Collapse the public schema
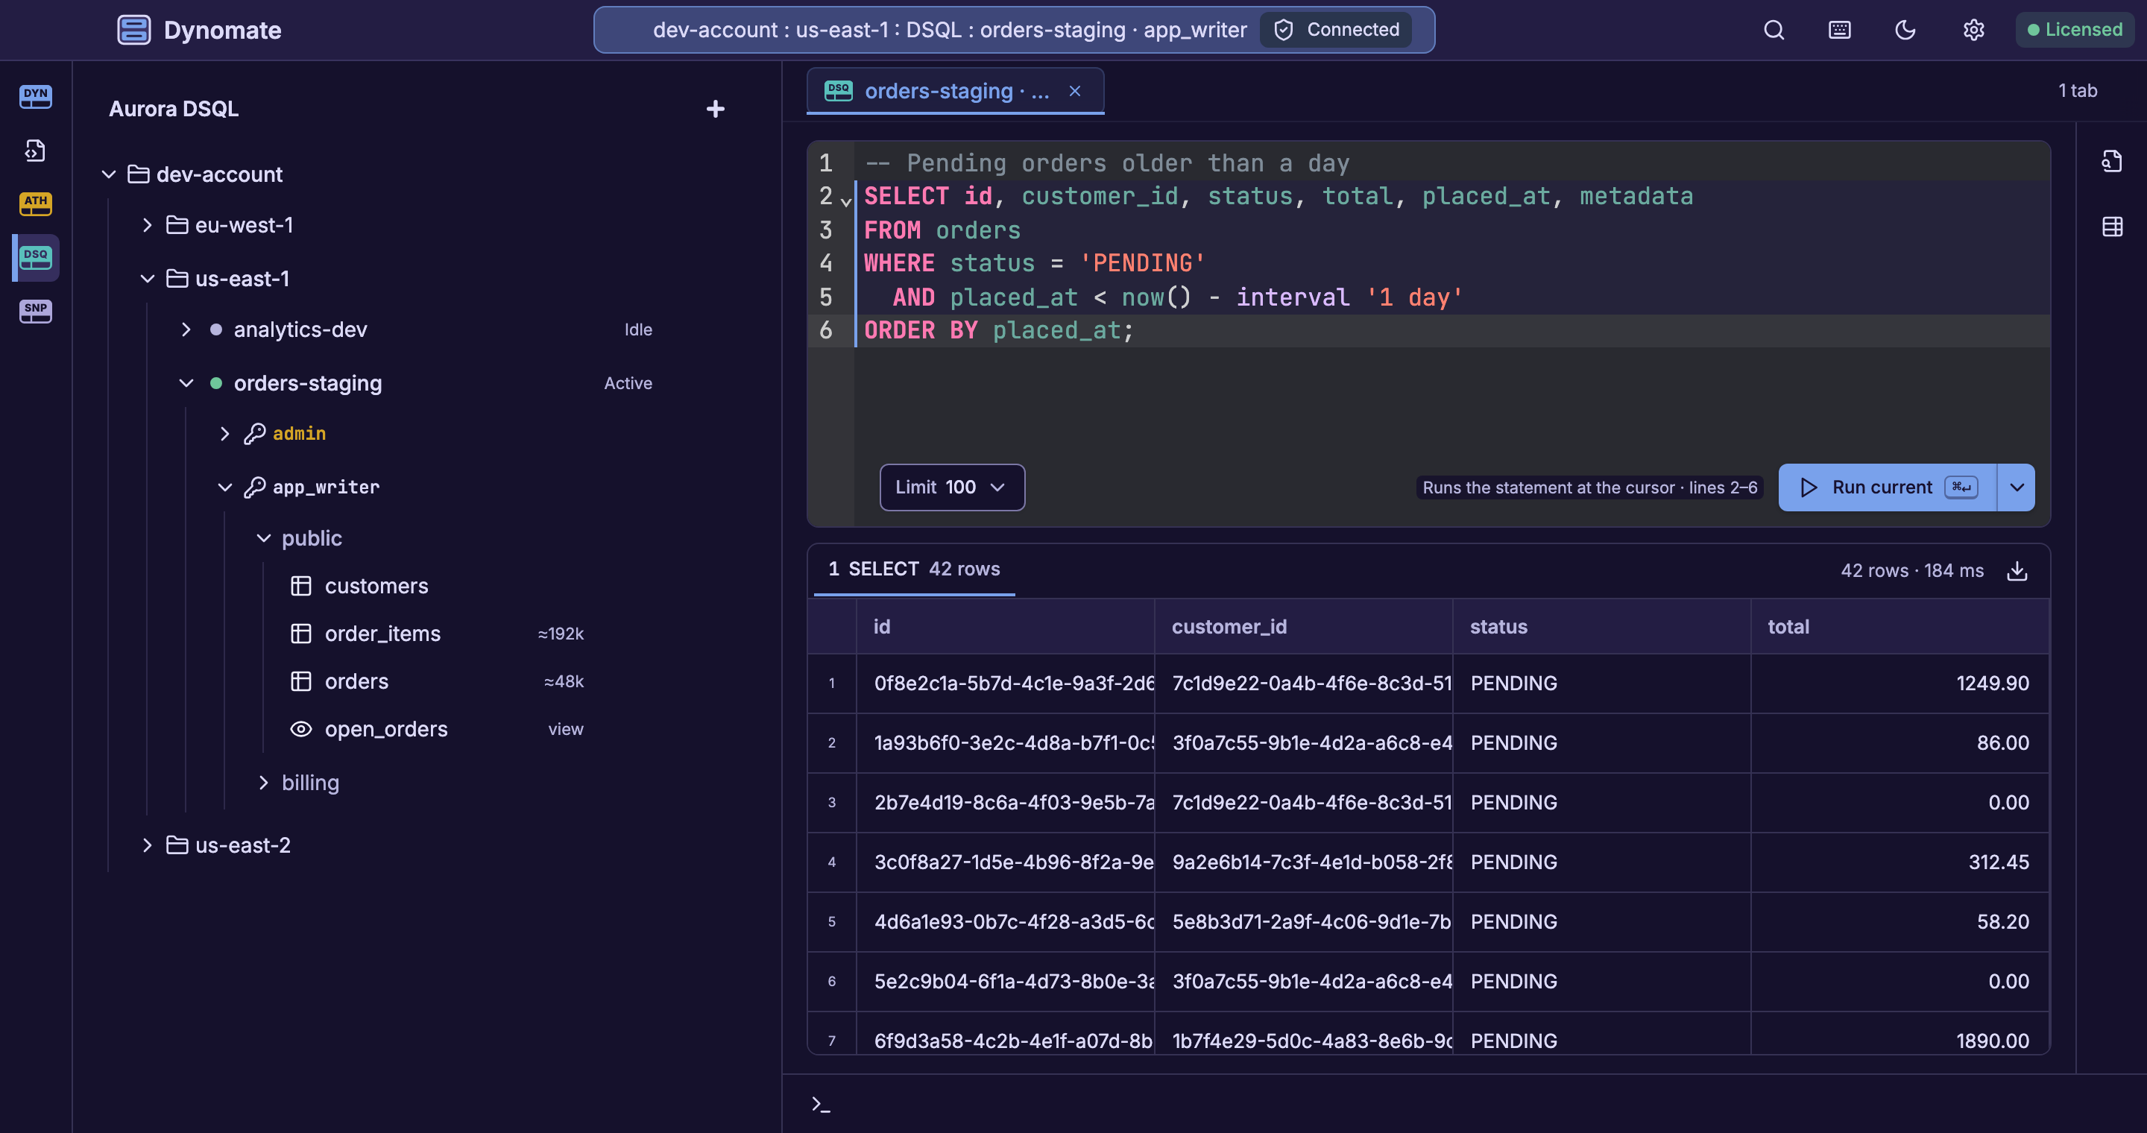 (263, 538)
